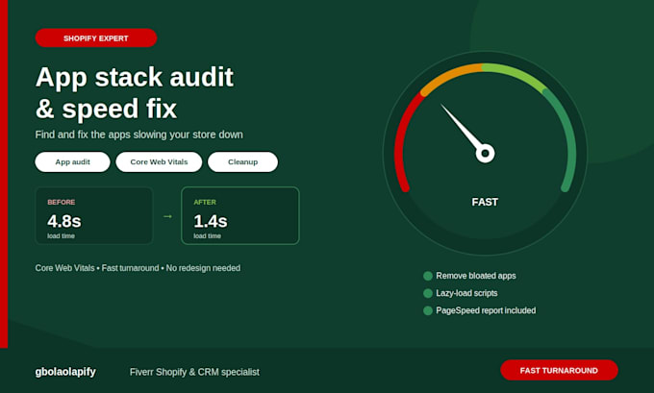The height and width of the screenshot is (393, 654).
Task: Click the speedometer needle hub
Action: click(485, 154)
